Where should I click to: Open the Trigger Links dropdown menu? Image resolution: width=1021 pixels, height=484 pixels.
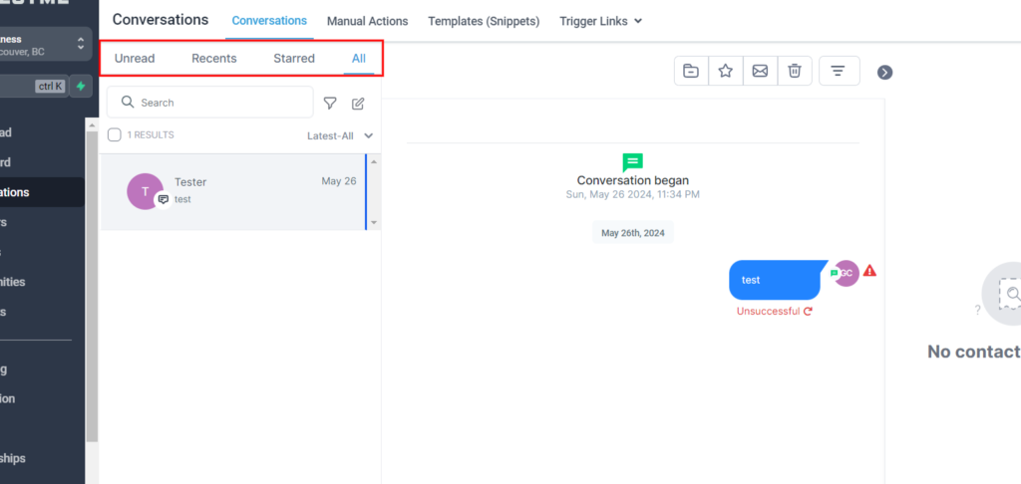click(x=600, y=20)
